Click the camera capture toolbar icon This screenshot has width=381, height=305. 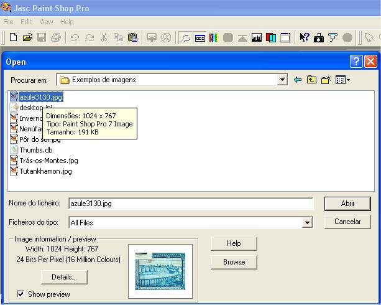pos(318,38)
